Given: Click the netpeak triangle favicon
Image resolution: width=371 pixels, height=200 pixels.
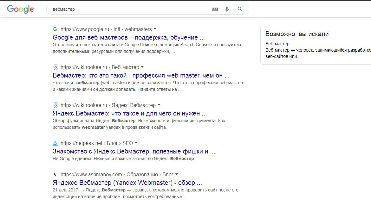Looking at the screenshot, I should [x=55, y=143].
